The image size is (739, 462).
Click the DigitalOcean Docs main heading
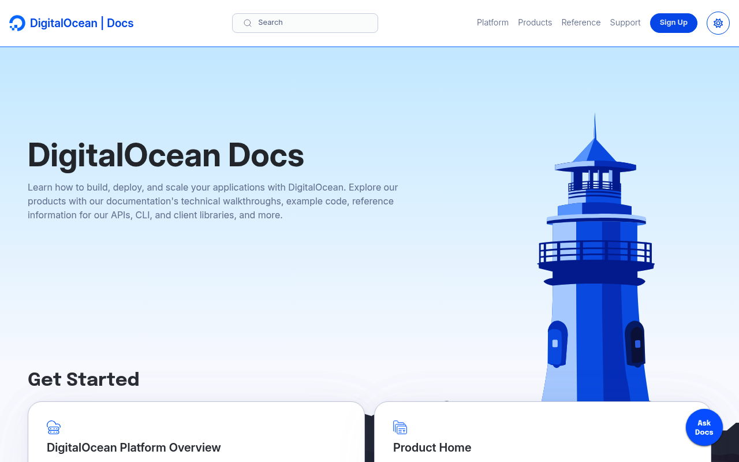click(166, 155)
